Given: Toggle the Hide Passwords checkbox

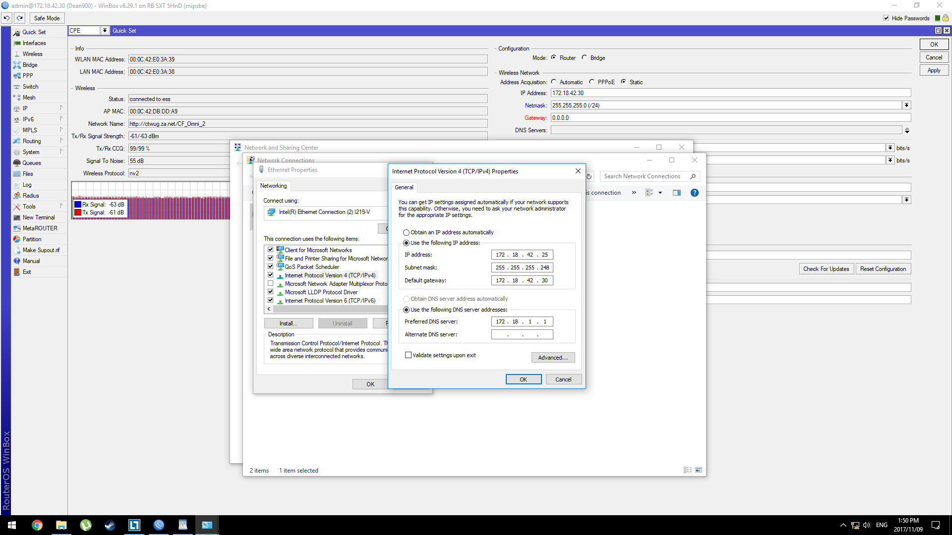Looking at the screenshot, I should (886, 18).
